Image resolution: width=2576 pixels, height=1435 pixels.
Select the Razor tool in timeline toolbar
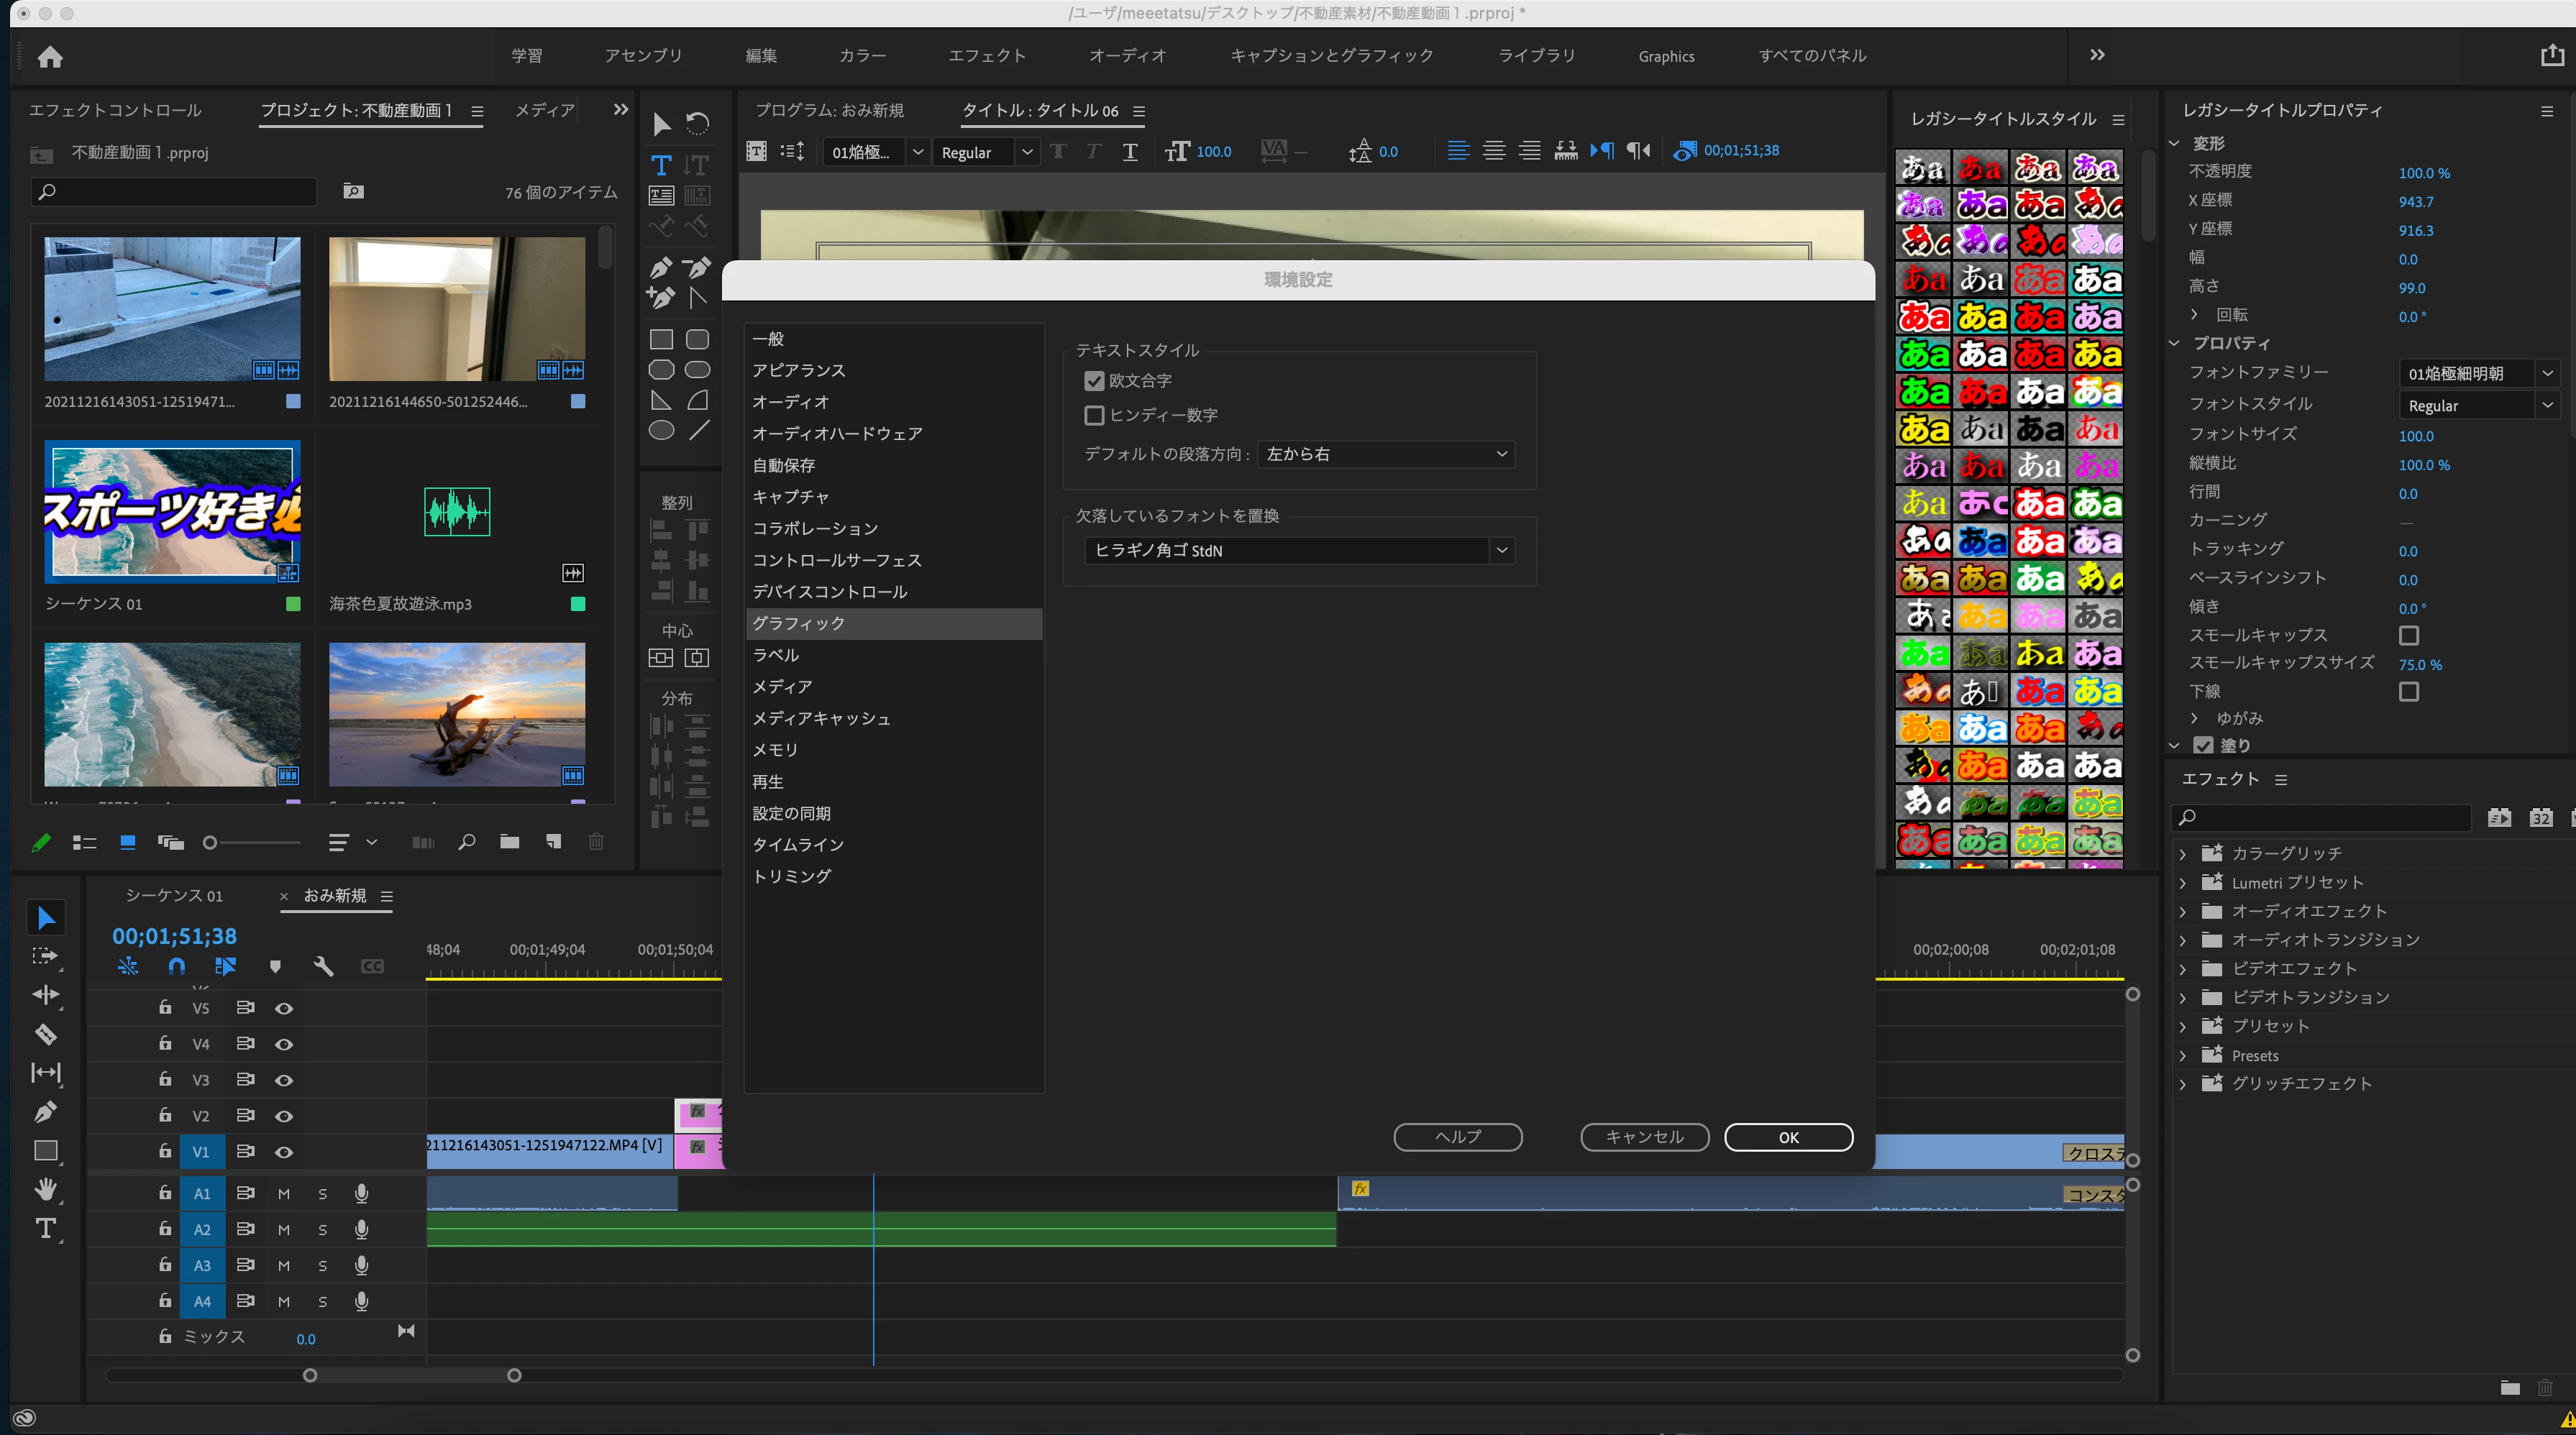pyautogui.click(x=45, y=1034)
